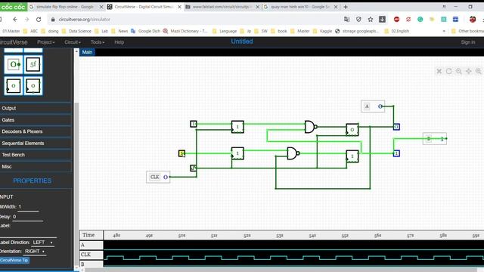484x272 pixels.
Task: Click the BitWidth input field
Action: [x=29, y=207]
